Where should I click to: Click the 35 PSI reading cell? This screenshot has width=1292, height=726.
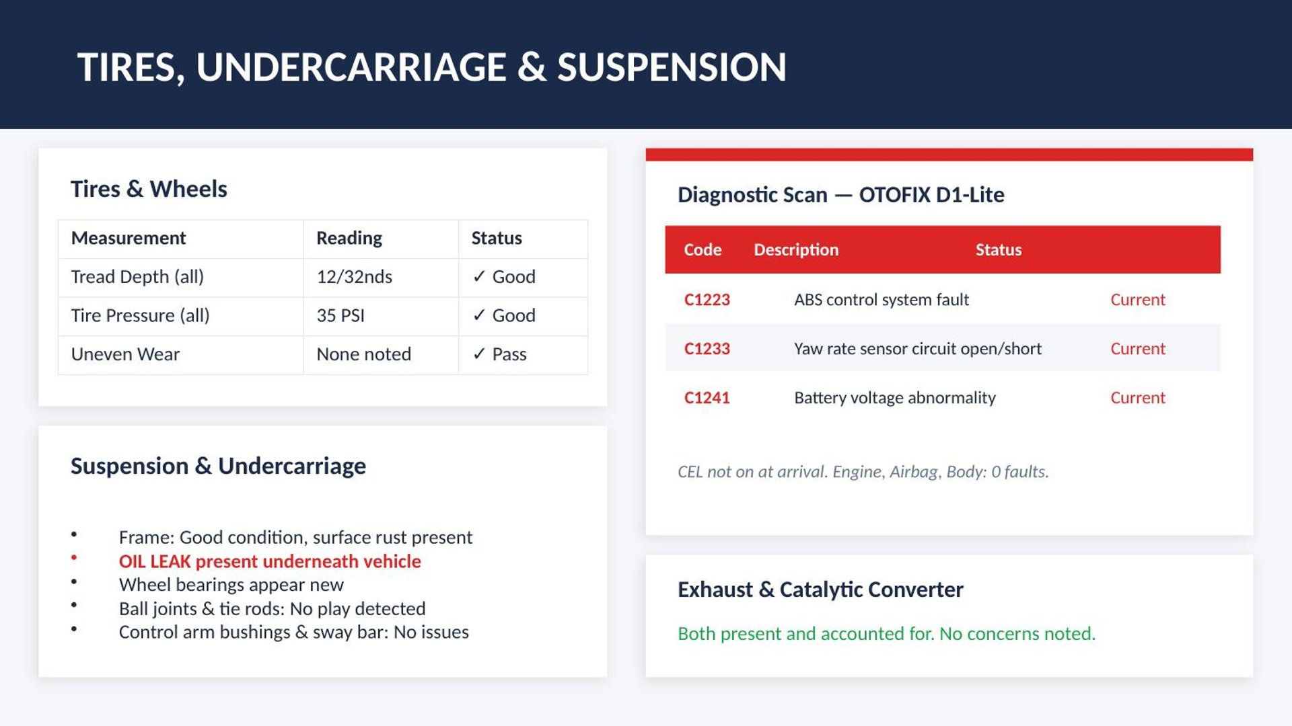click(x=340, y=316)
